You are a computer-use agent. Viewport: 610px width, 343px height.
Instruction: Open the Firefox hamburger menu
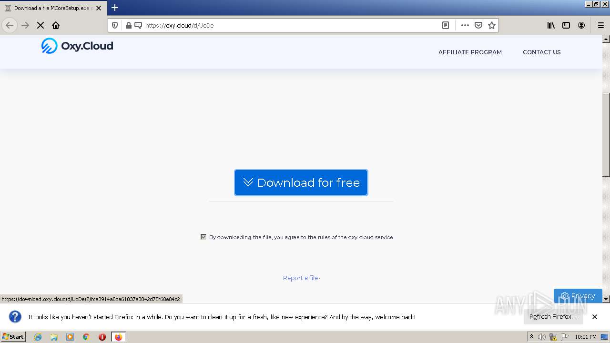[x=601, y=25]
